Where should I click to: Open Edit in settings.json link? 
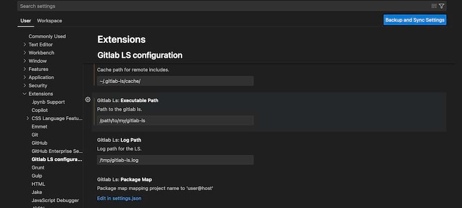pyautogui.click(x=119, y=199)
